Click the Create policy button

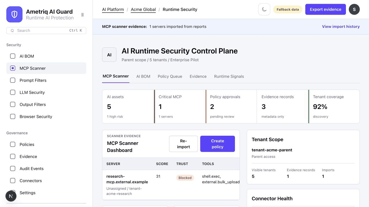pyautogui.click(x=217, y=144)
